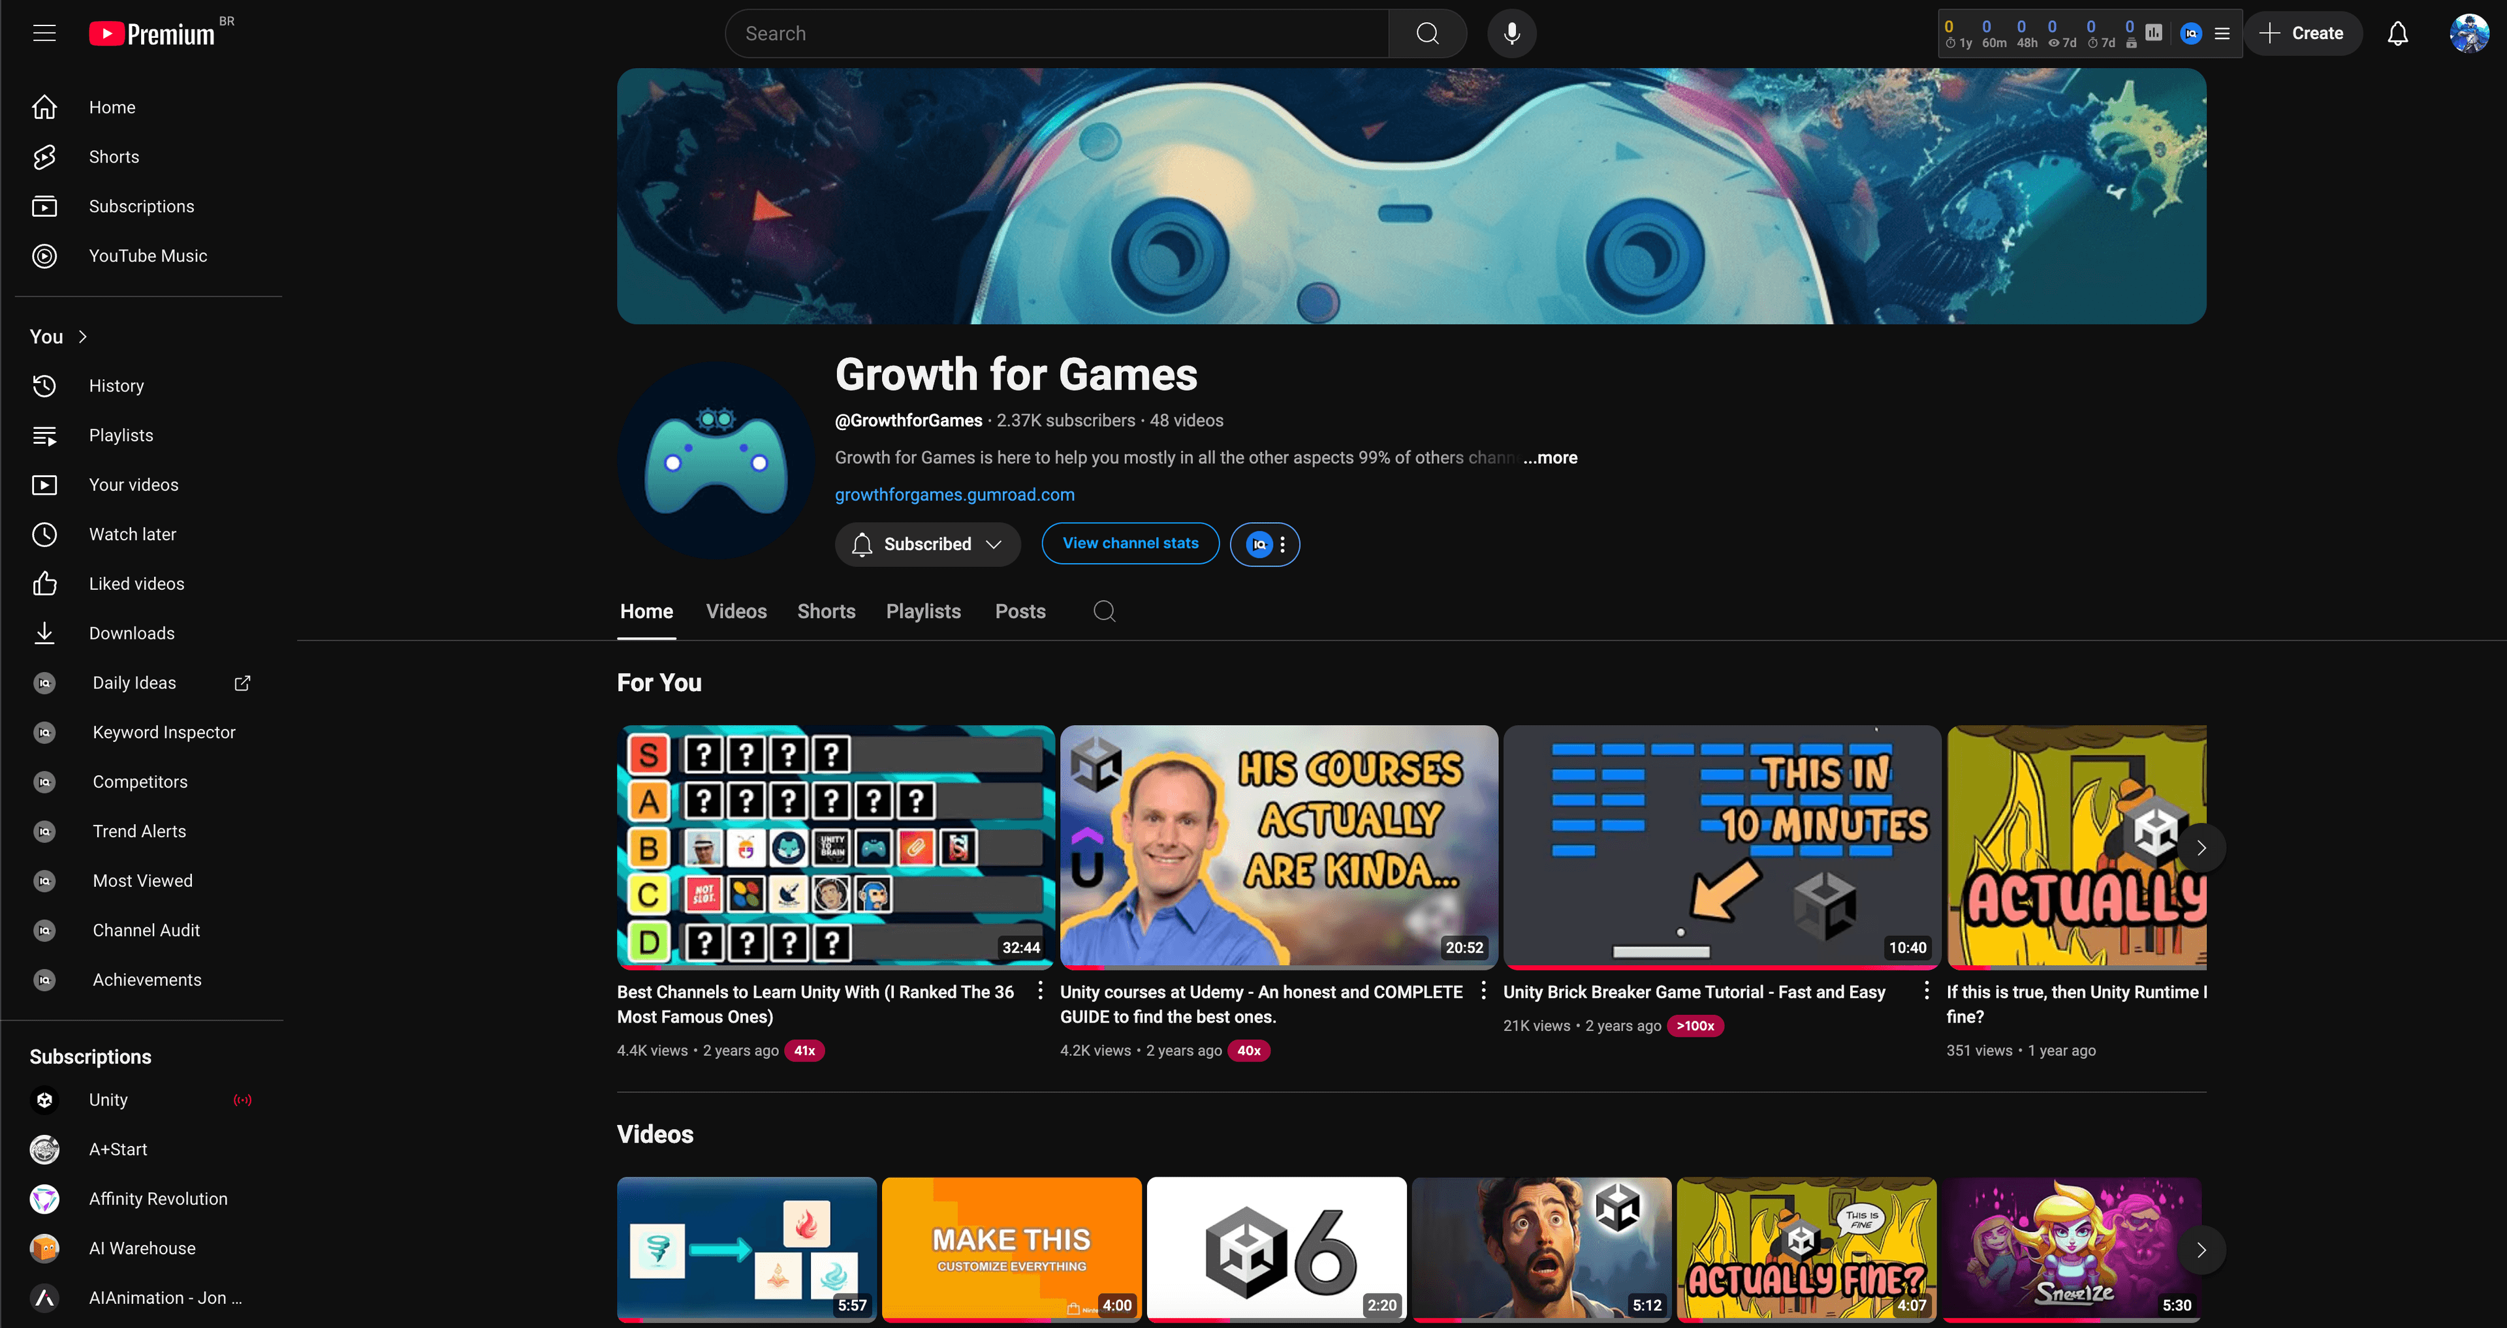Open options for Best Channels to Learn Unity video
Image resolution: width=2507 pixels, height=1328 pixels.
(x=1041, y=991)
